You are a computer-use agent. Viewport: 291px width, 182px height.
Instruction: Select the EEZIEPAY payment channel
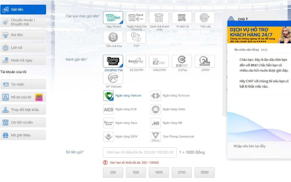(136, 61)
